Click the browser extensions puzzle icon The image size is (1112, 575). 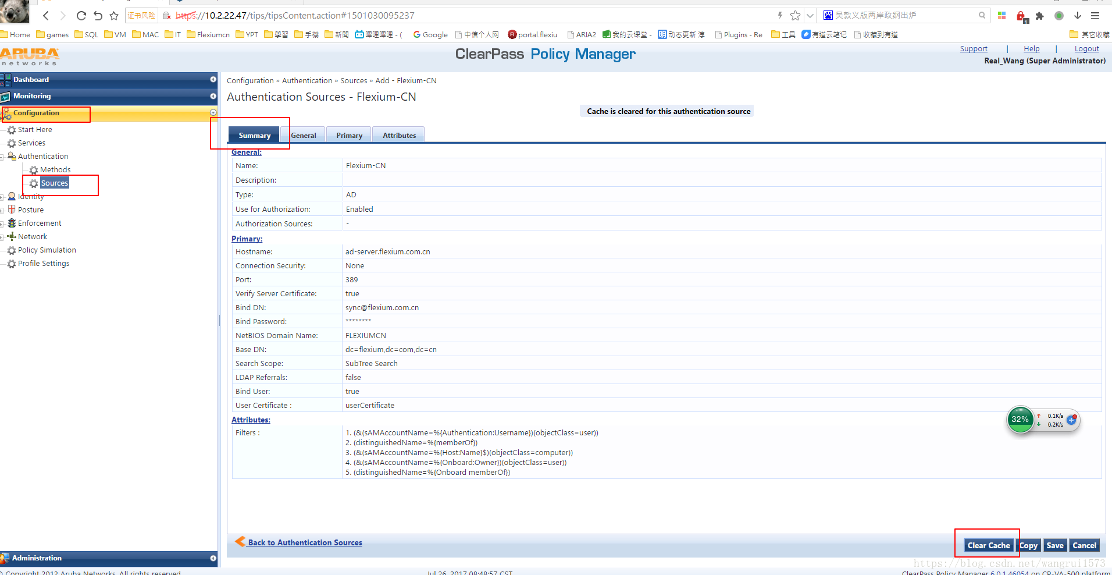pos(1040,16)
